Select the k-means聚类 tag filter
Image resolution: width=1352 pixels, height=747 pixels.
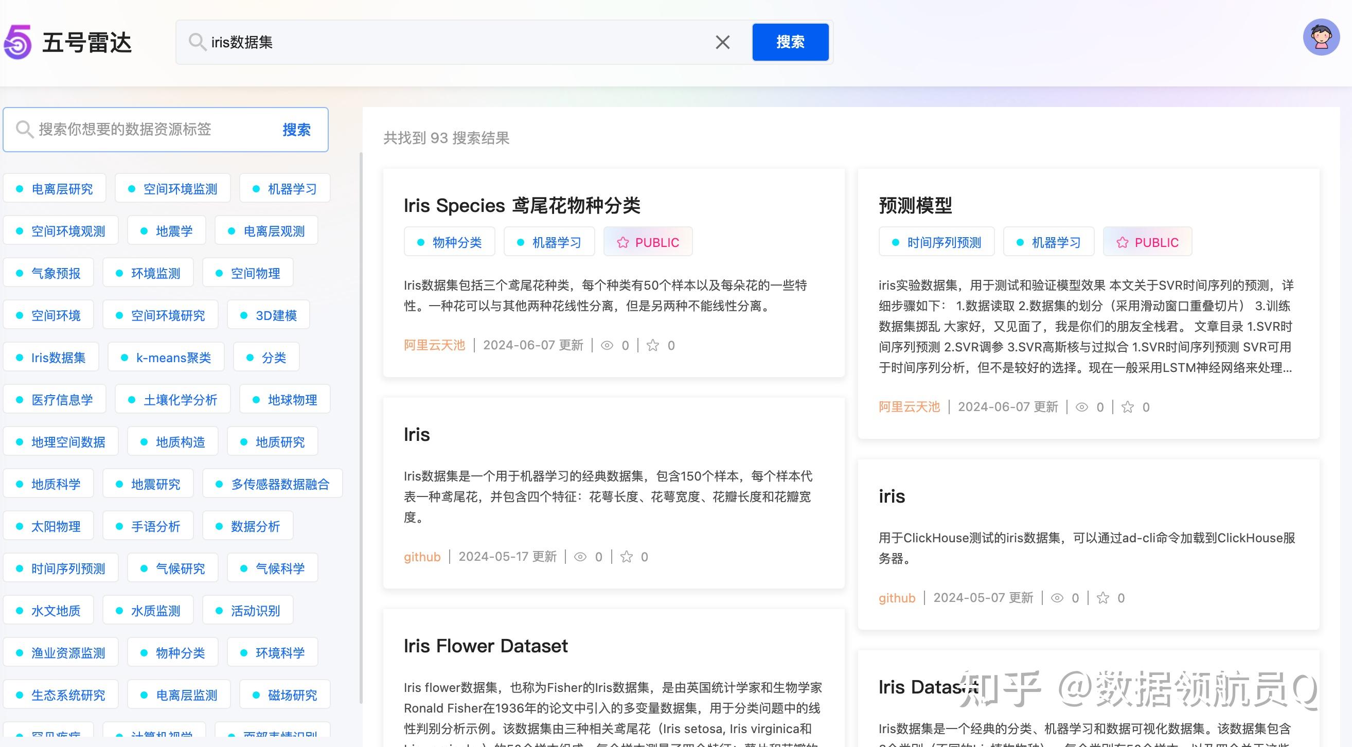point(165,357)
